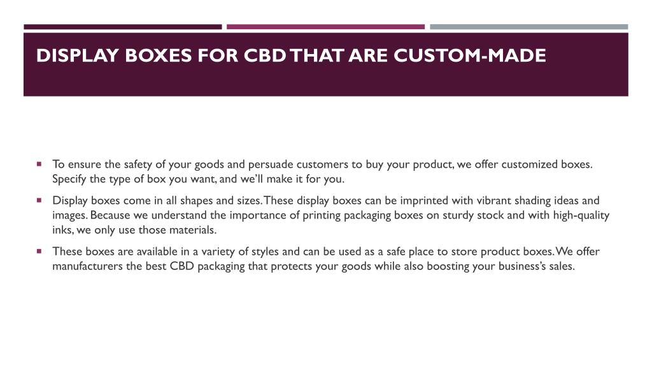This screenshot has width=652, height=366.
Task: Click the first square bullet marker
Action: 39,164
